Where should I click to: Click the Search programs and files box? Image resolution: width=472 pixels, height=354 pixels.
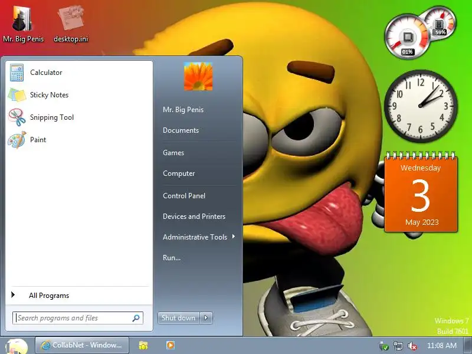click(x=78, y=318)
